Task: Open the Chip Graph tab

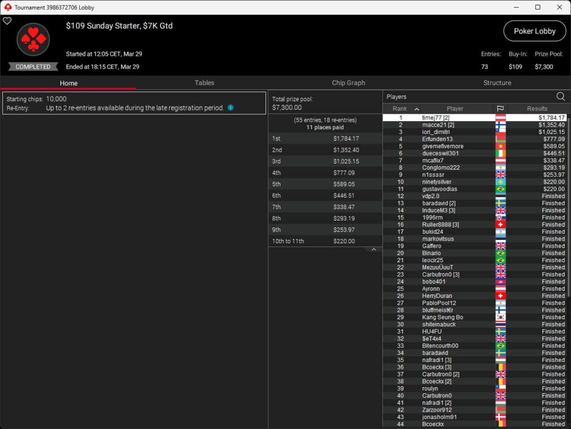Action: [x=348, y=83]
